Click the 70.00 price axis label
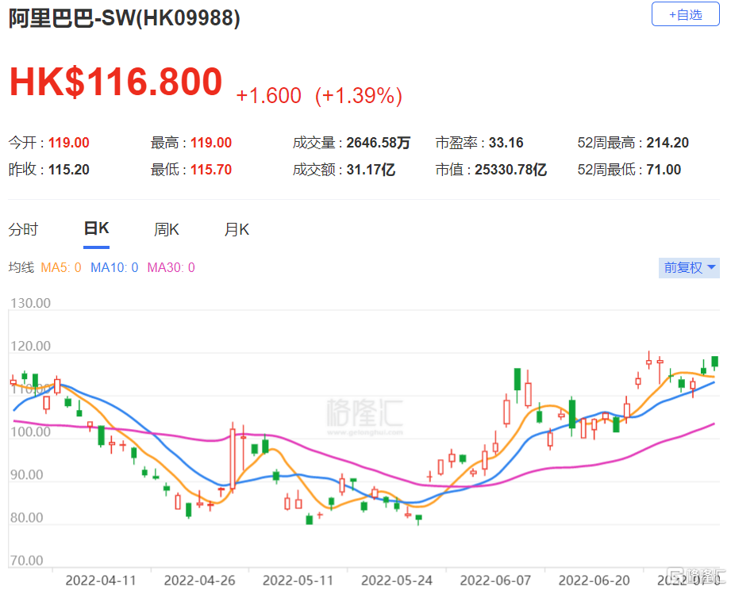The height and width of the screenshot is (590, 731). [x=26, y=560]
